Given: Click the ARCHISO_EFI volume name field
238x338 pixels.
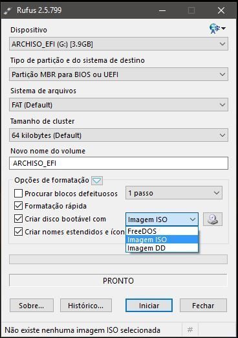Looking at the screenshot, I should [118, 163].
